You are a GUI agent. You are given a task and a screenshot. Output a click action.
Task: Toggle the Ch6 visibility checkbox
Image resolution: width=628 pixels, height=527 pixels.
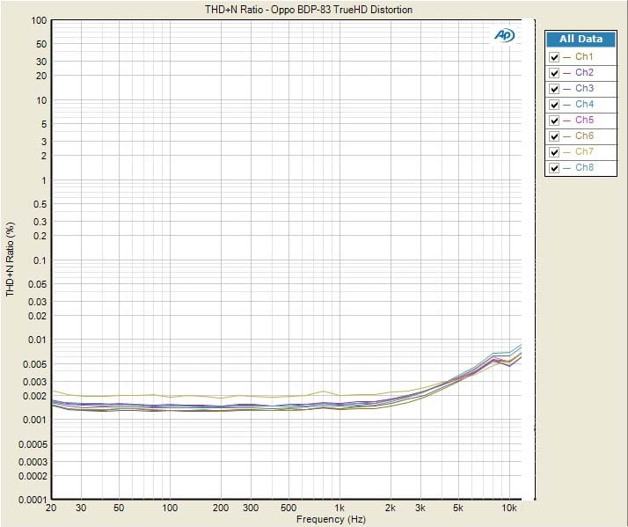(554, 136)
